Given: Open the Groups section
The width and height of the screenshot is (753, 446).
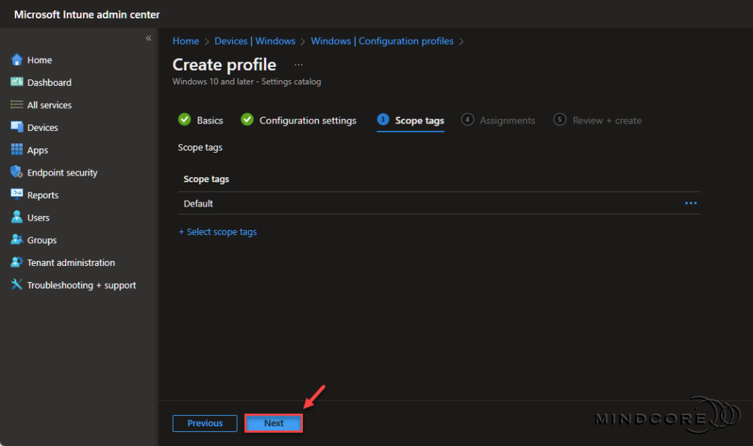Looking at the screenshot, I should 41,240.
